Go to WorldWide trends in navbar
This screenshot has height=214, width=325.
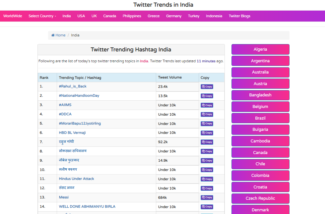13,16
